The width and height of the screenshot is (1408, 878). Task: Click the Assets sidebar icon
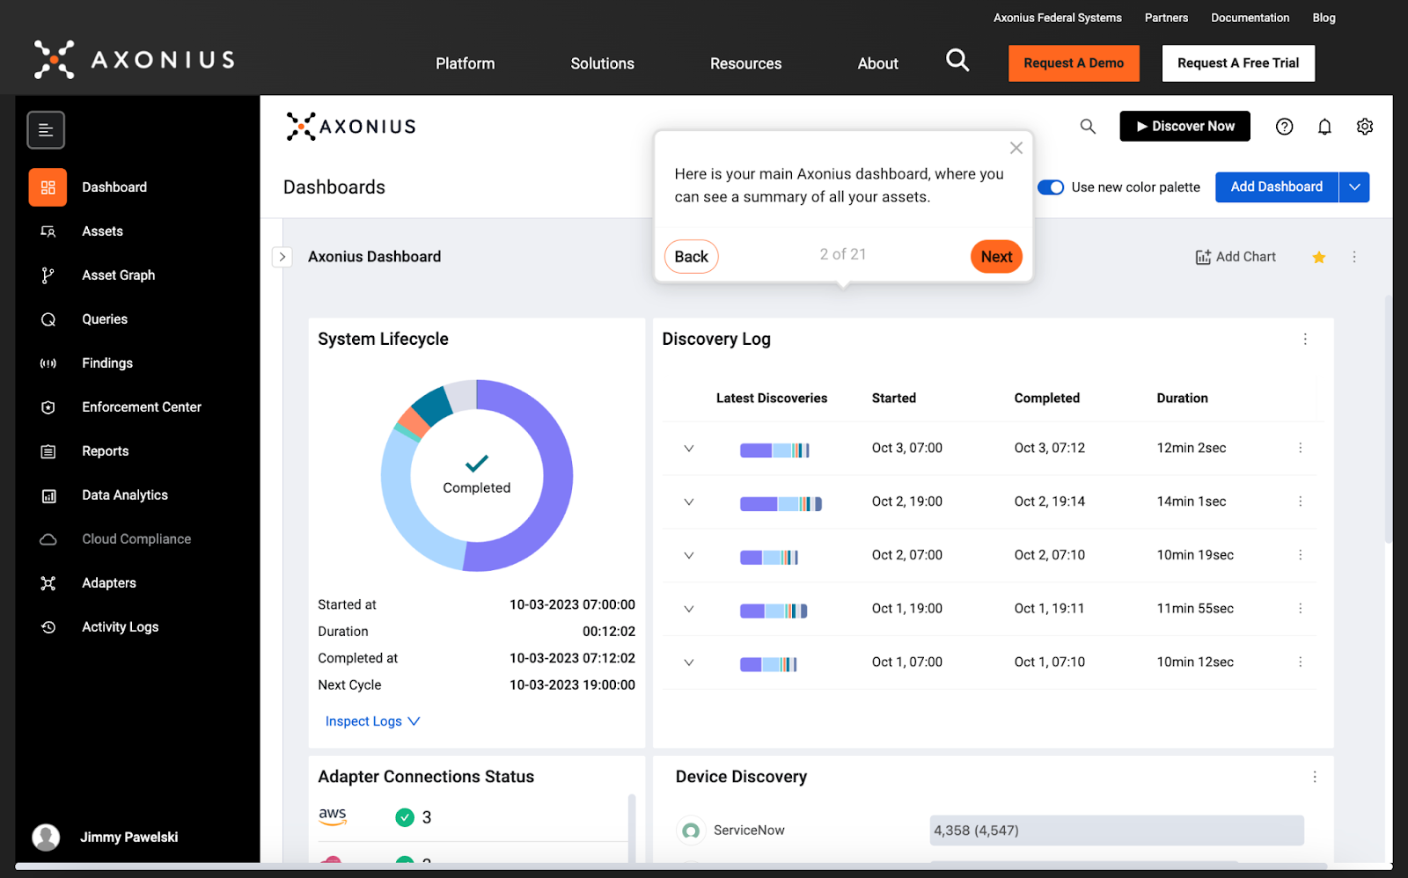(48, 231)
